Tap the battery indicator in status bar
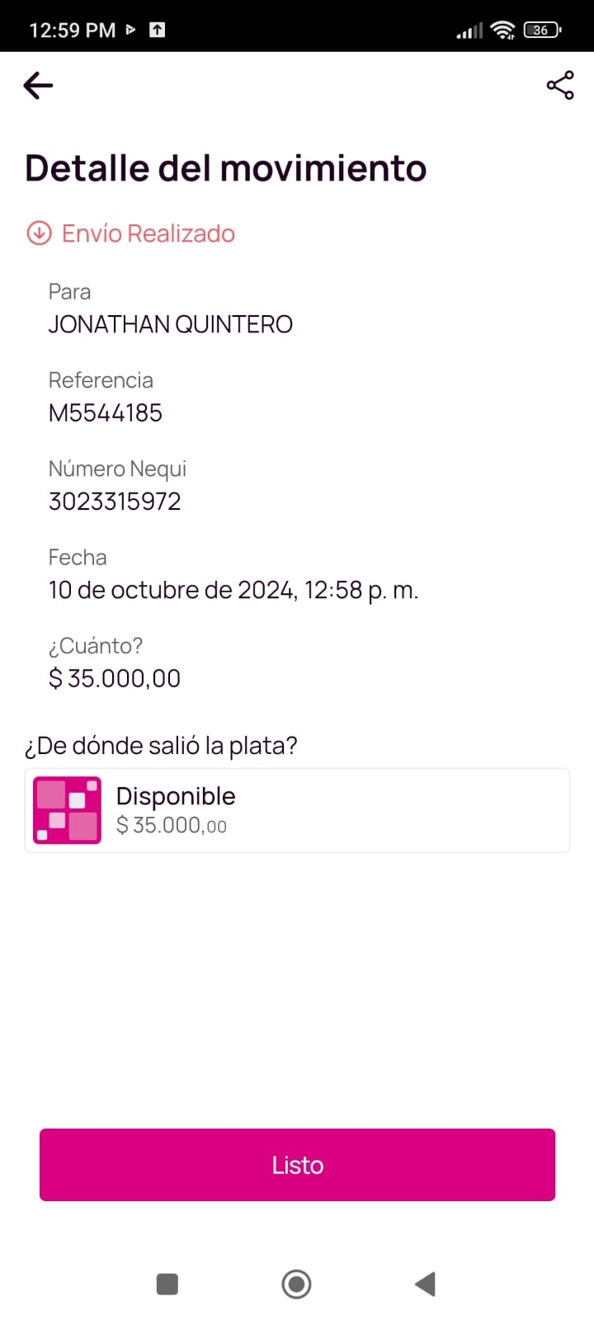594x1320 pixels. point(542,31)
